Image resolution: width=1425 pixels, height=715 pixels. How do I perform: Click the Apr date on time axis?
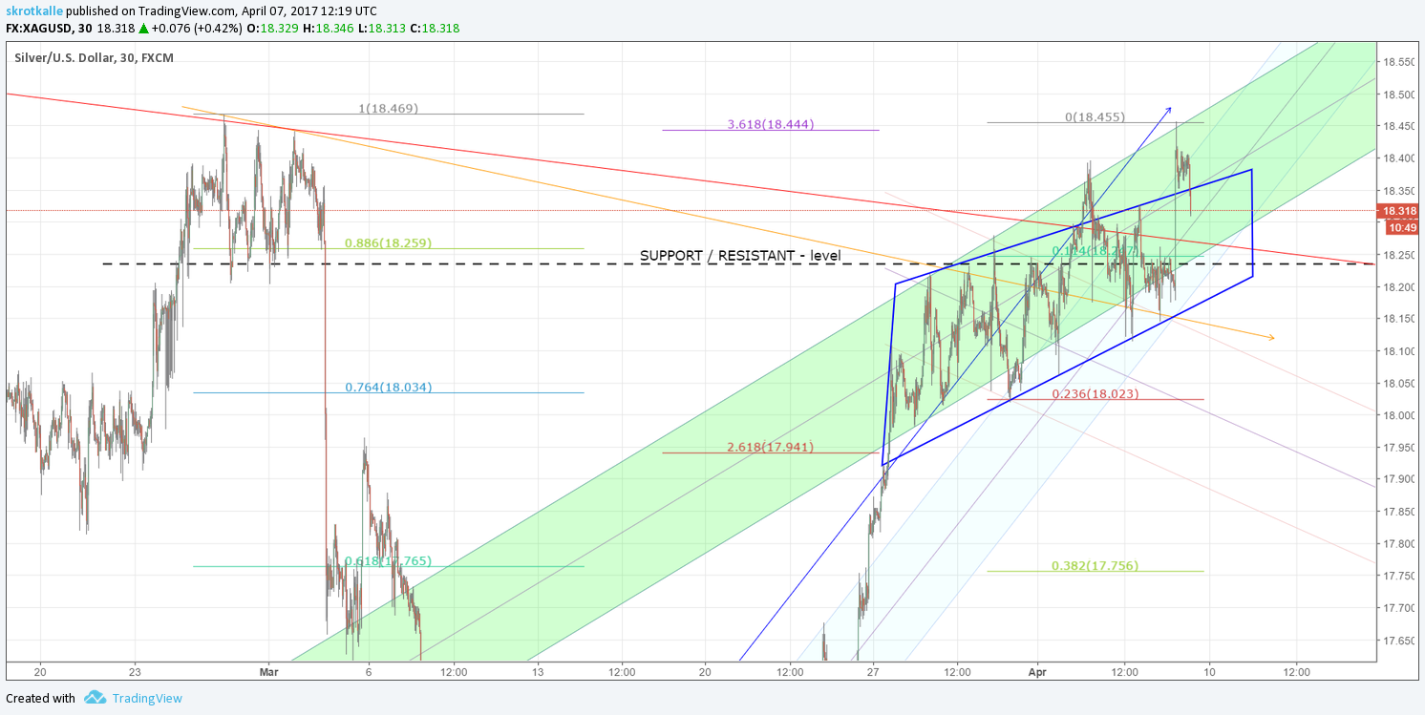(1038, 672)
